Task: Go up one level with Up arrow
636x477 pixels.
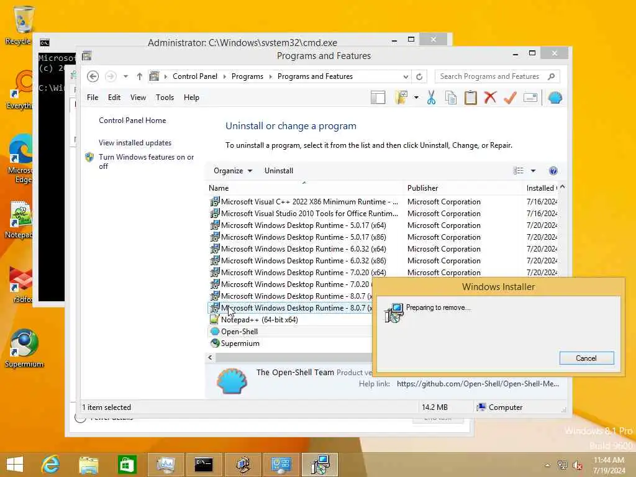Action: coord(140,76)
